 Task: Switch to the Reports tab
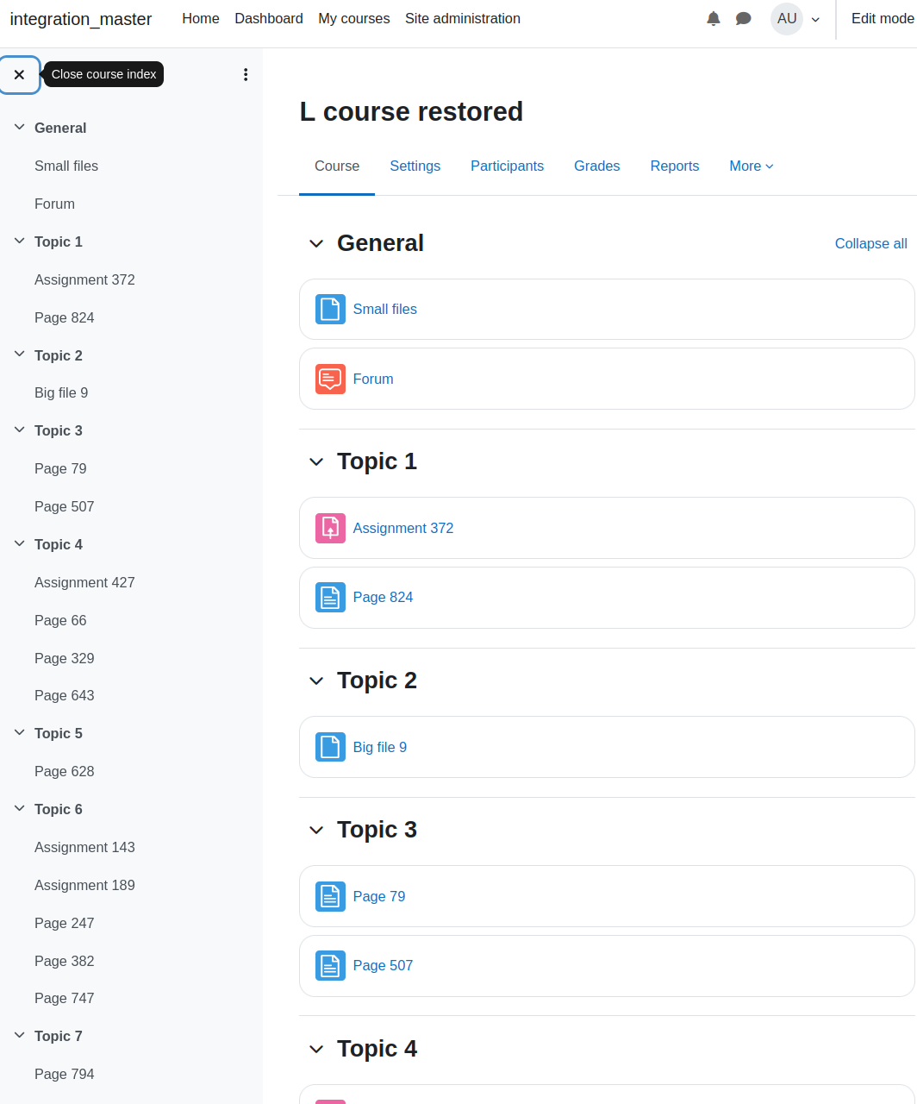(x=675, y=166)
